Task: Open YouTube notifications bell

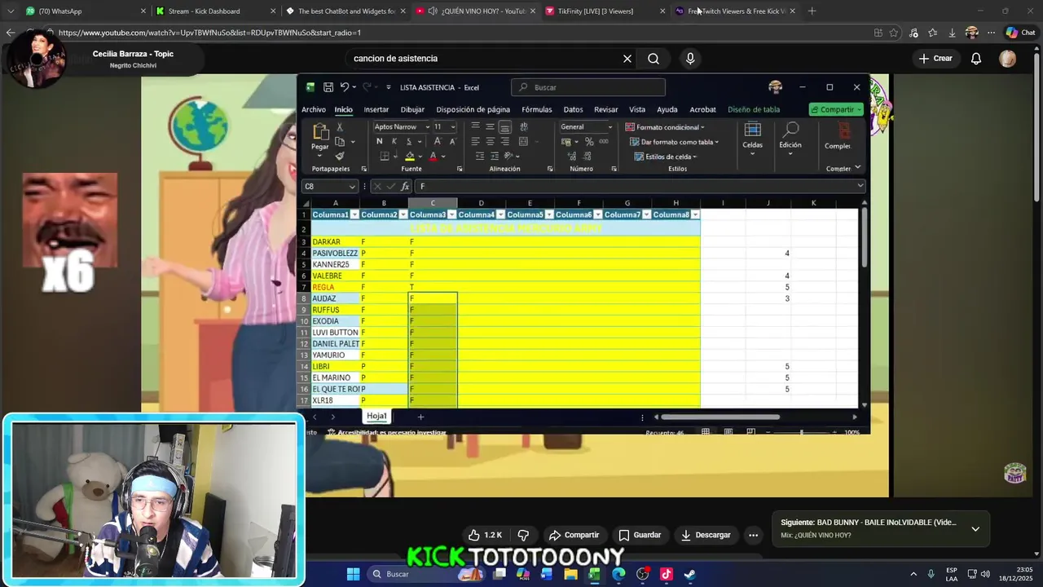Action: 976,59
